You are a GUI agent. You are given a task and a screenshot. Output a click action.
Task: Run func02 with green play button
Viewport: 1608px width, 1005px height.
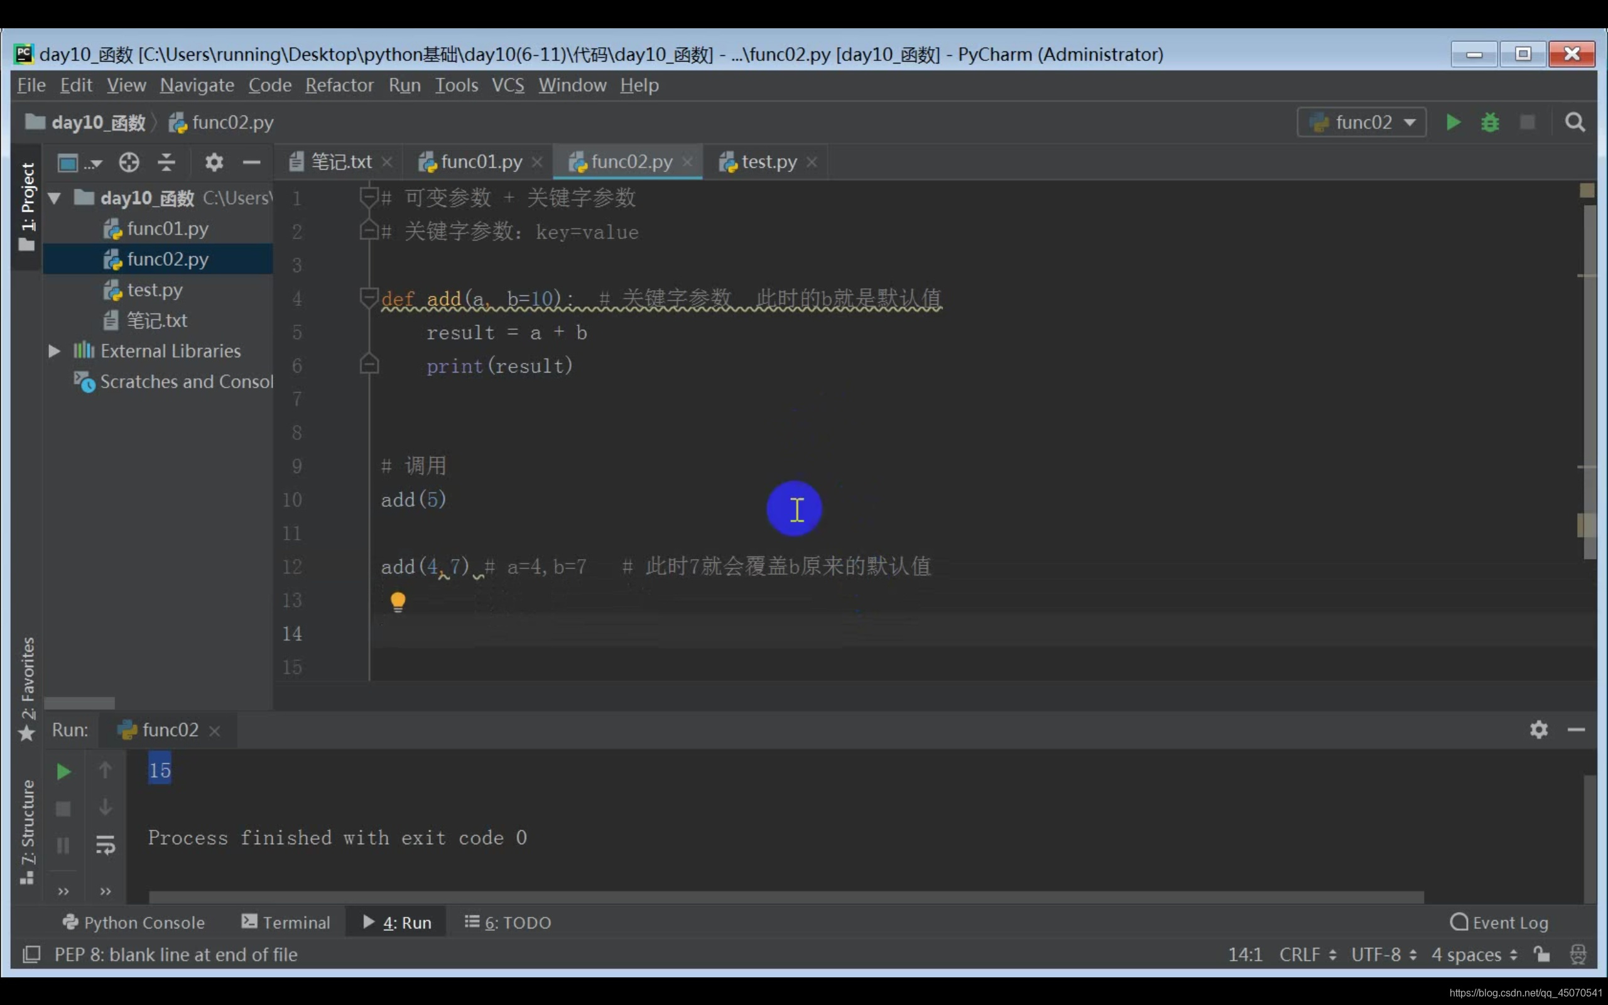[1452, 122]
